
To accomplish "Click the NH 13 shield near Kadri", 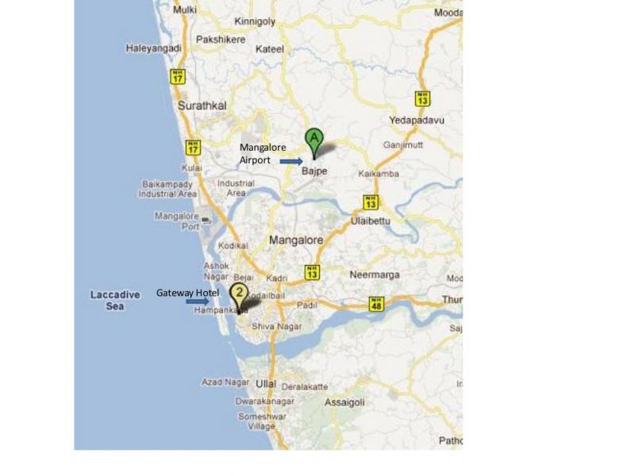I will [312, 272].
